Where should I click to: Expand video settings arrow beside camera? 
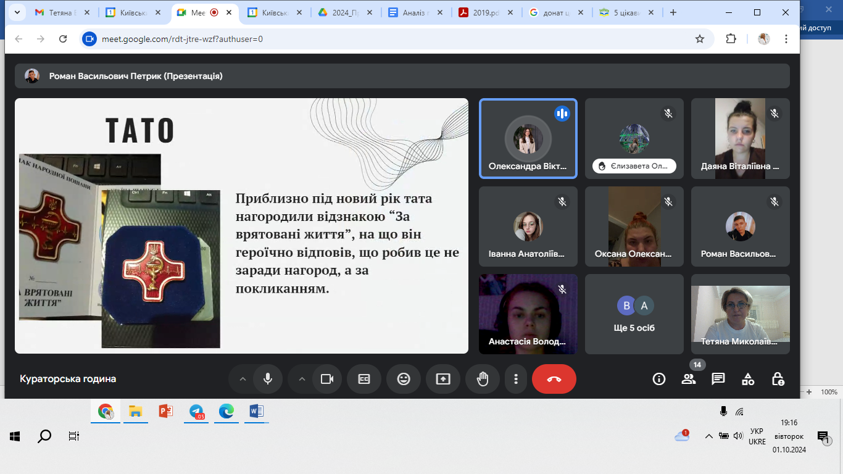point(302,379)
